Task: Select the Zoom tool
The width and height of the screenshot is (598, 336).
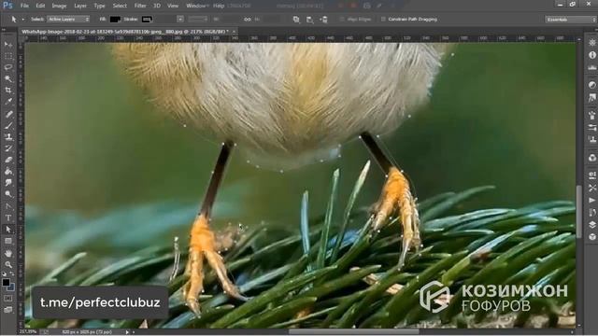Action: pyautogui.click(x=8, y=264)
